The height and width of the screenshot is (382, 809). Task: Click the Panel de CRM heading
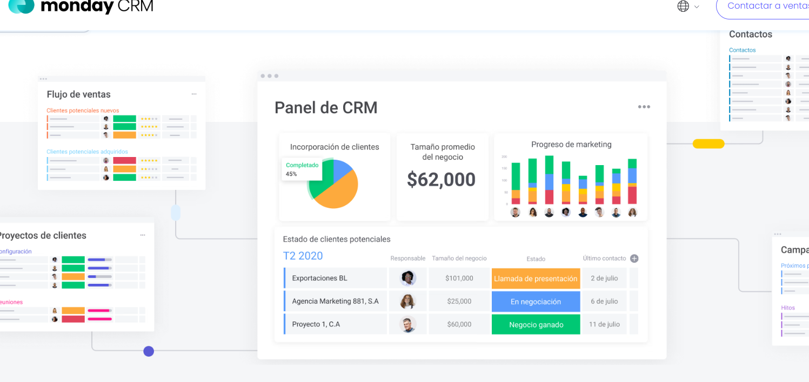(x=326, y=107)
